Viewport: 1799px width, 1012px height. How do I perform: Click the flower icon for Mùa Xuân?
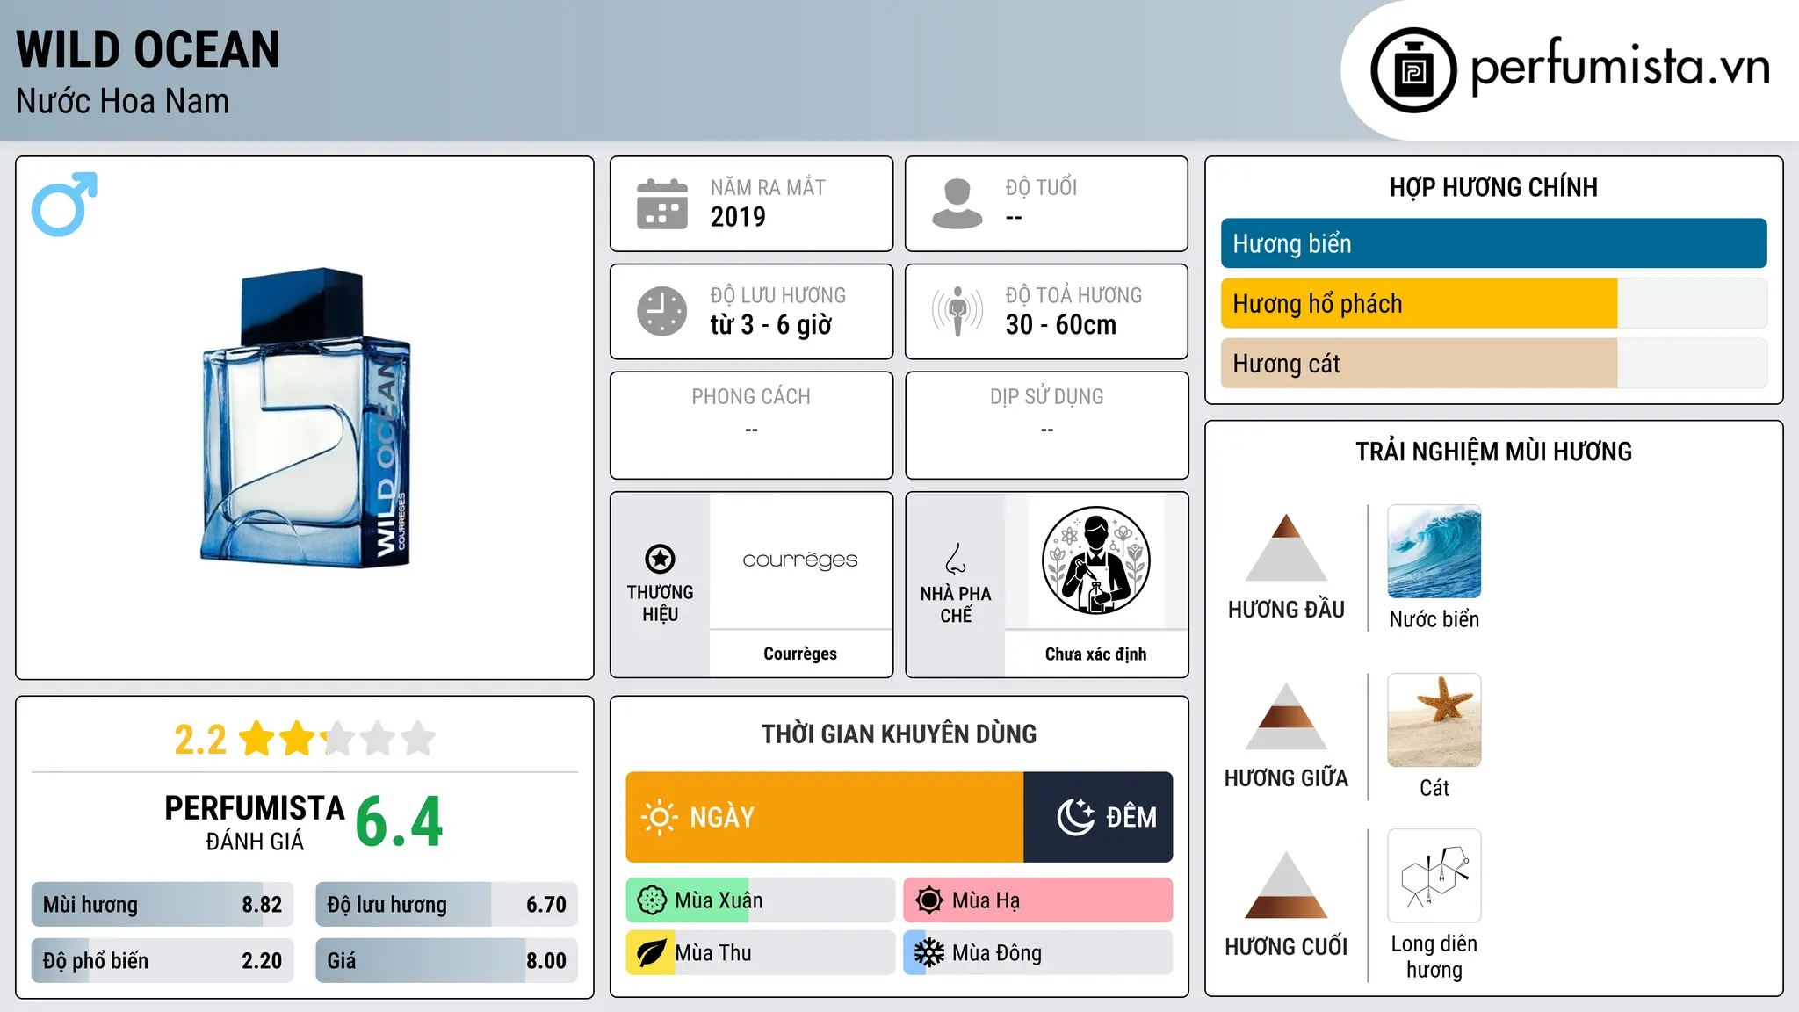pyautogui.click(x=652, y=900)
